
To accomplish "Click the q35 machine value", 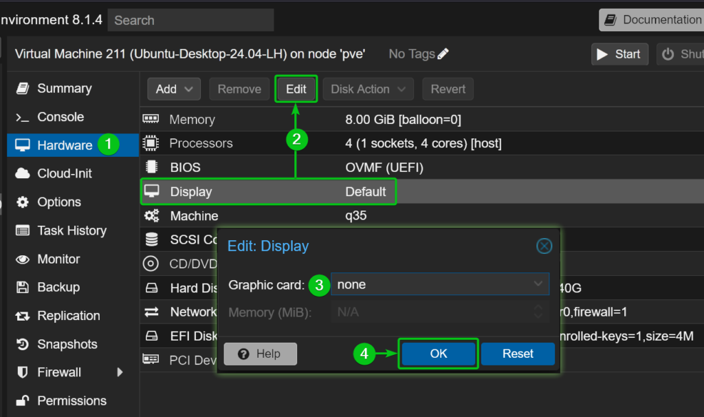I will coord(355,216).
